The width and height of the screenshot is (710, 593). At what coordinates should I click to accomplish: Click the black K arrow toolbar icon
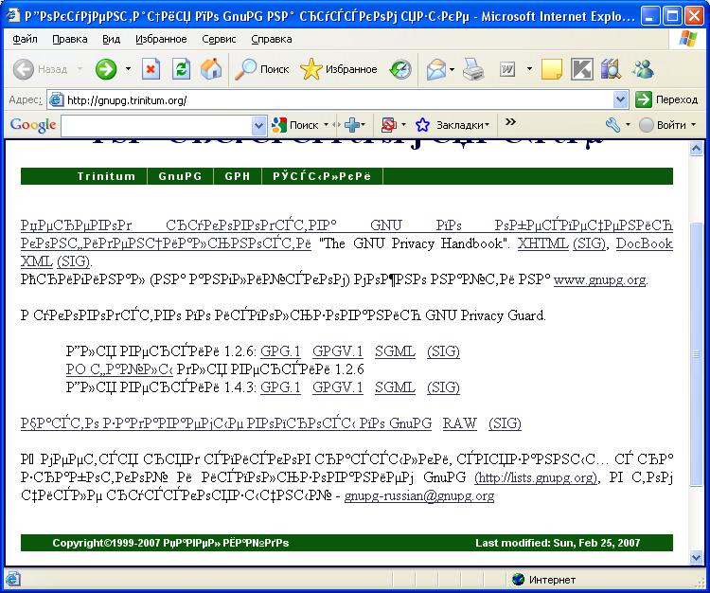click(x=582, y=69)
